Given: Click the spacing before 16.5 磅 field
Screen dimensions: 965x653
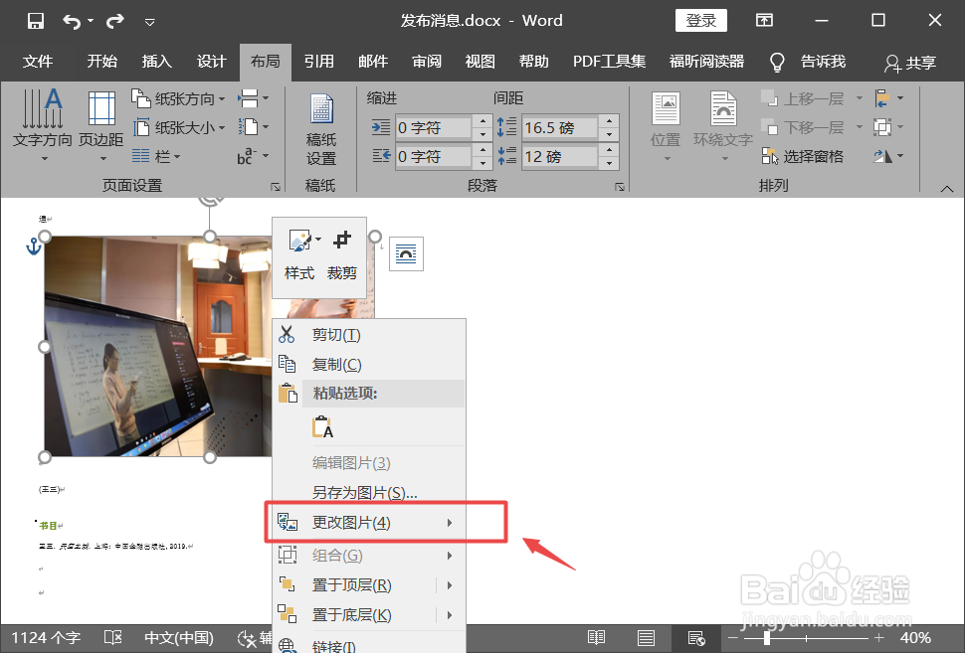Looking at the screenshot, I should (559, 128).
